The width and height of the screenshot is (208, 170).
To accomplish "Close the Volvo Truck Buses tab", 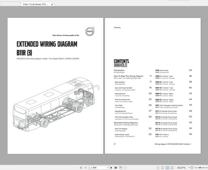I will coord(52,5).
